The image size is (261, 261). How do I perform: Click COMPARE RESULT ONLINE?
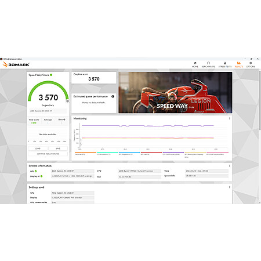pos(48,154)
